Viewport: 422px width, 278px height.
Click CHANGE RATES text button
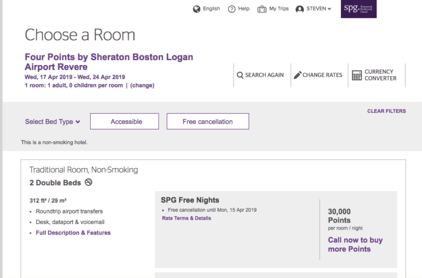(x=322, y=75)
